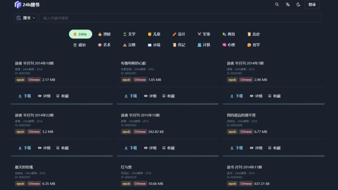Open the 红与黑 book title
The image size is (338, 190).
click(x=127, y=167)
